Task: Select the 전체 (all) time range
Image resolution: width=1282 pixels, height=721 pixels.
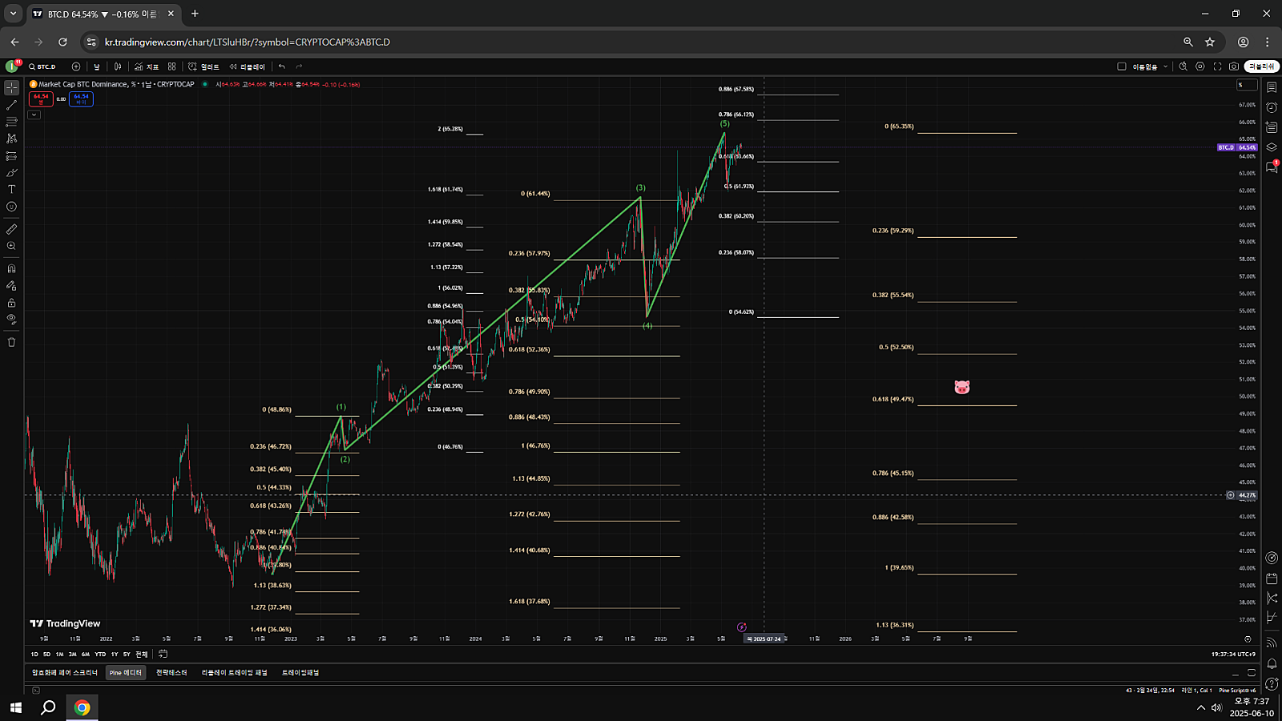Action: pyautogui.click(x=141, y=655)
